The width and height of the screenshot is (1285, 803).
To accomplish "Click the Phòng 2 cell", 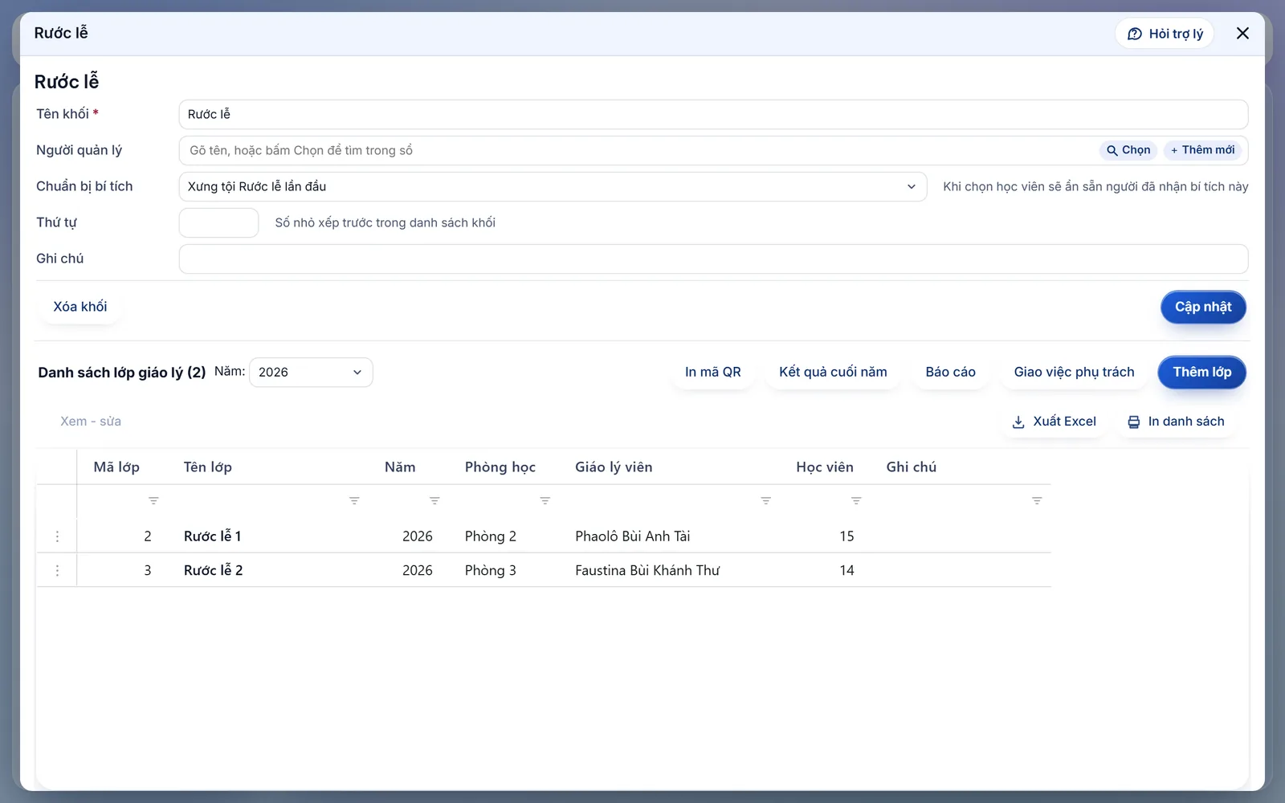I will pyautogui.click(x=491, y=536).
